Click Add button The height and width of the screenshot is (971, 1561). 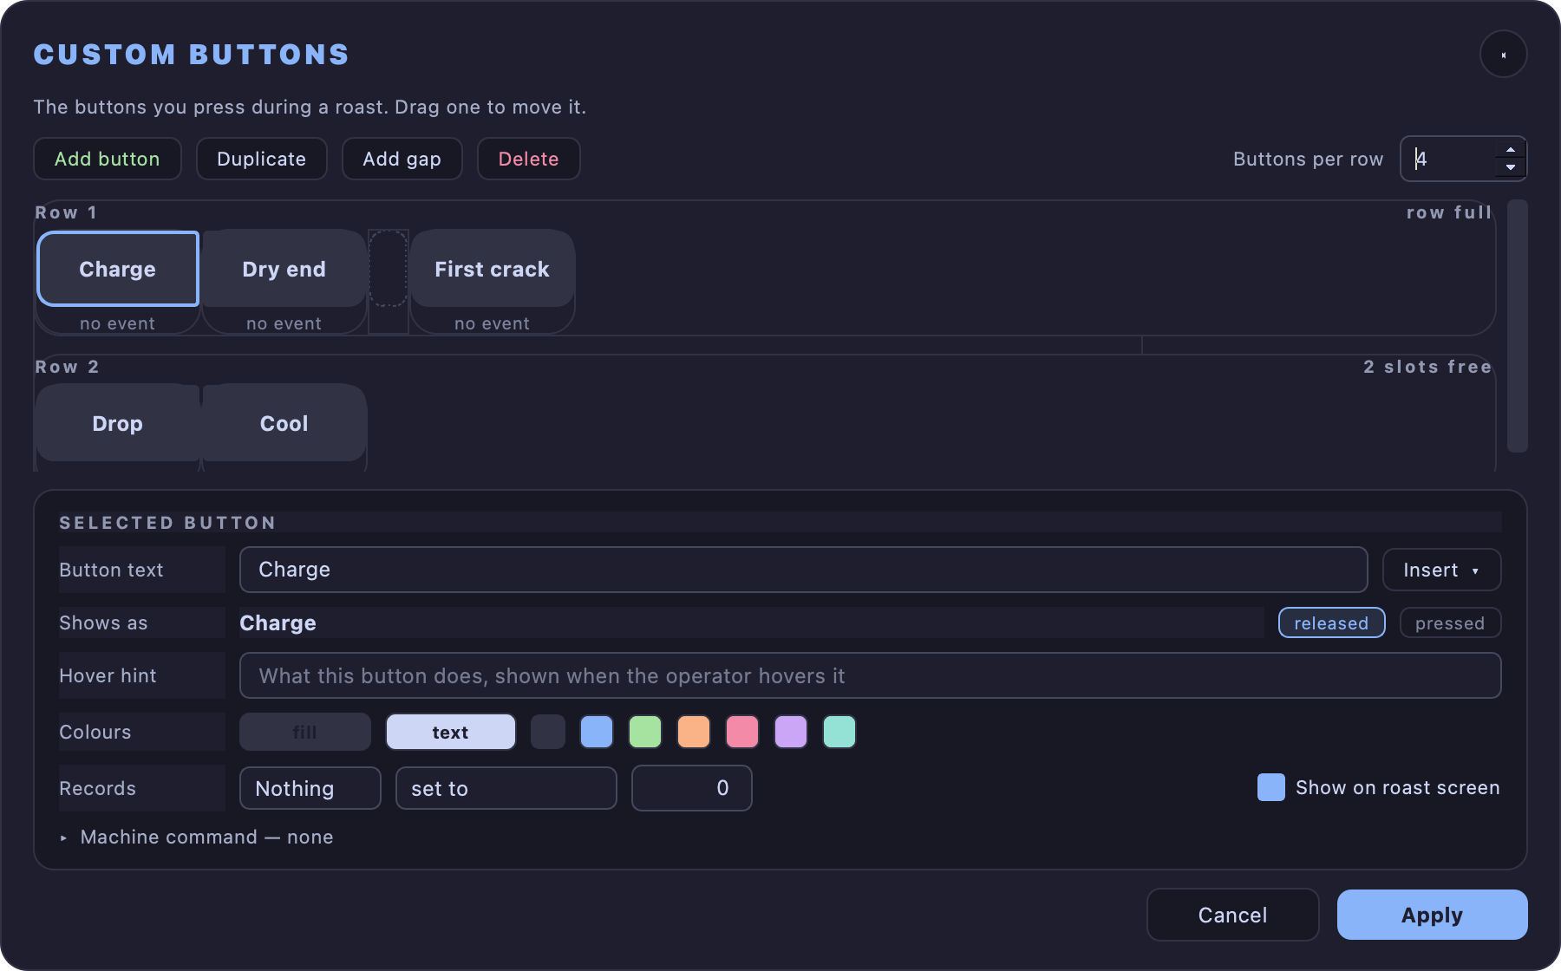[x=108, y=159]
